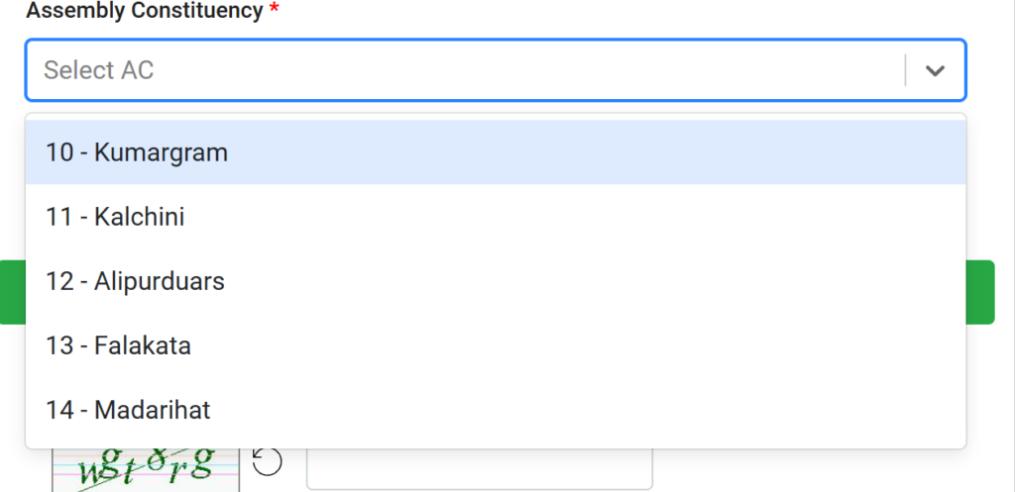Click the number 14 in the Madarihat row

(x=59, y=409)
